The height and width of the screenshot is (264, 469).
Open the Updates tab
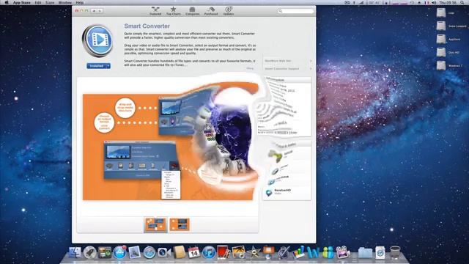(229, 11)
